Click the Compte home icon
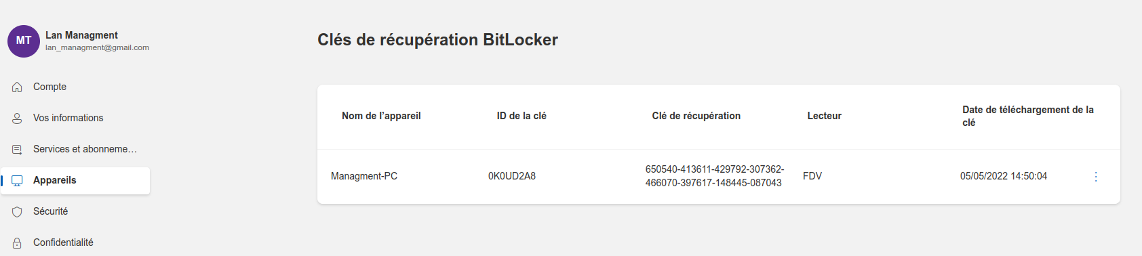The image size is (1142, 256). (17, 87)
